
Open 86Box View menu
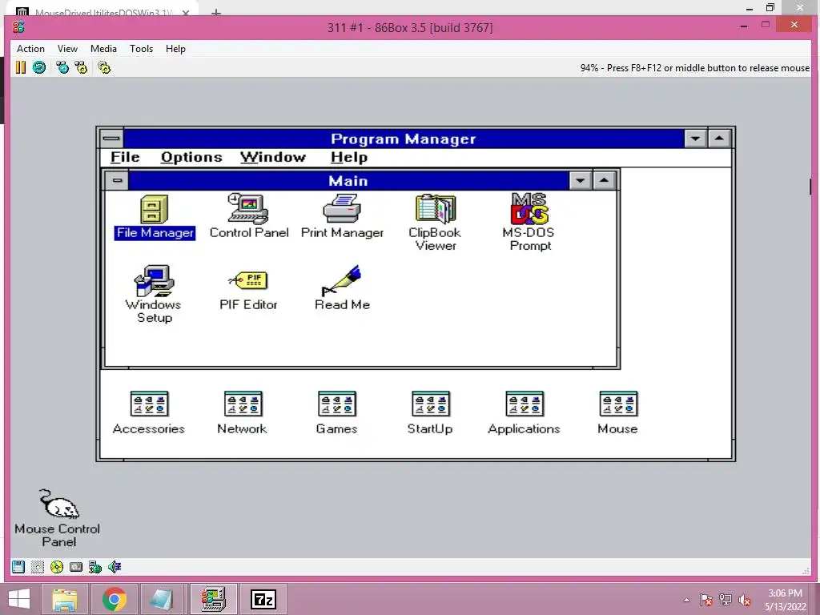67,49
